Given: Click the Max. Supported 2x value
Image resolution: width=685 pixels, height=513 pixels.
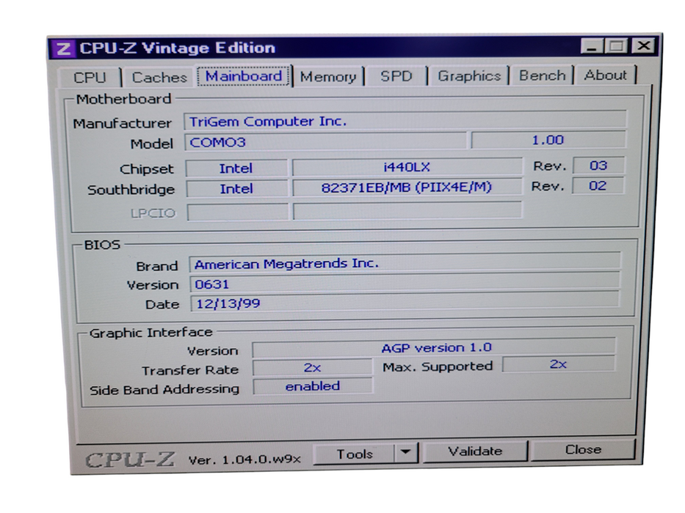Looking at the screenshot, I should 558,364.
